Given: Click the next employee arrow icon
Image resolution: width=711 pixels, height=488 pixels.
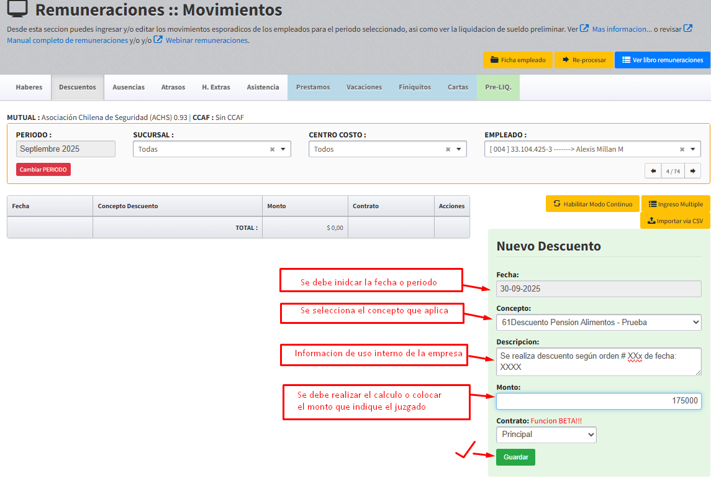Looking at the screenshot, I should [693, 171].
